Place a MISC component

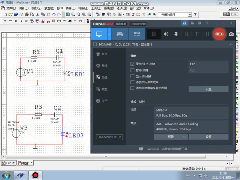pyautogui.click(x=64, y=21)
